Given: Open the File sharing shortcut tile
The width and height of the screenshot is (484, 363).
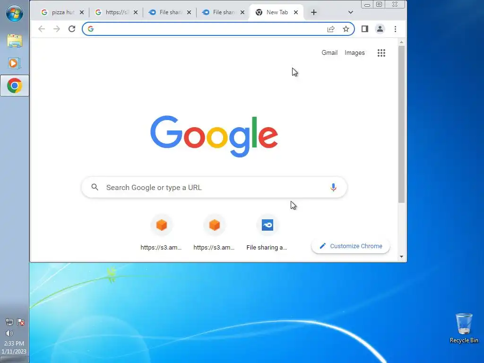Looking at the screenshot, I should click(267, 233).
